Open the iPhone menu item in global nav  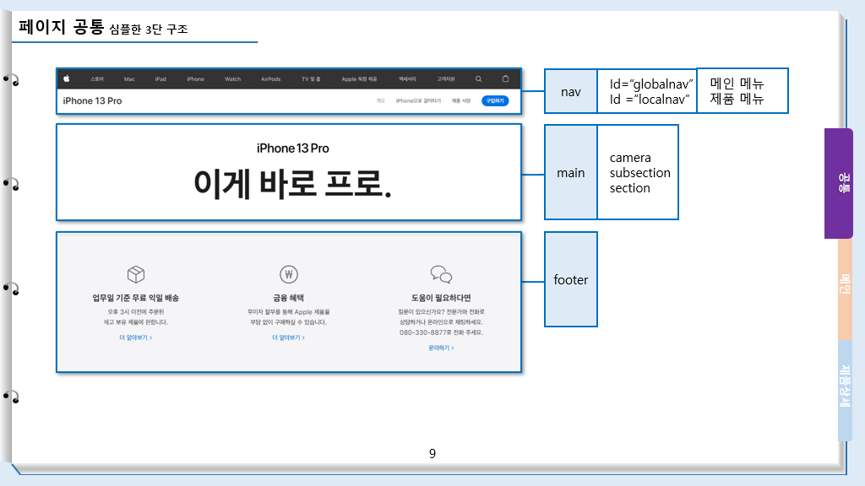pyautogui.click(x=195, y=79)
